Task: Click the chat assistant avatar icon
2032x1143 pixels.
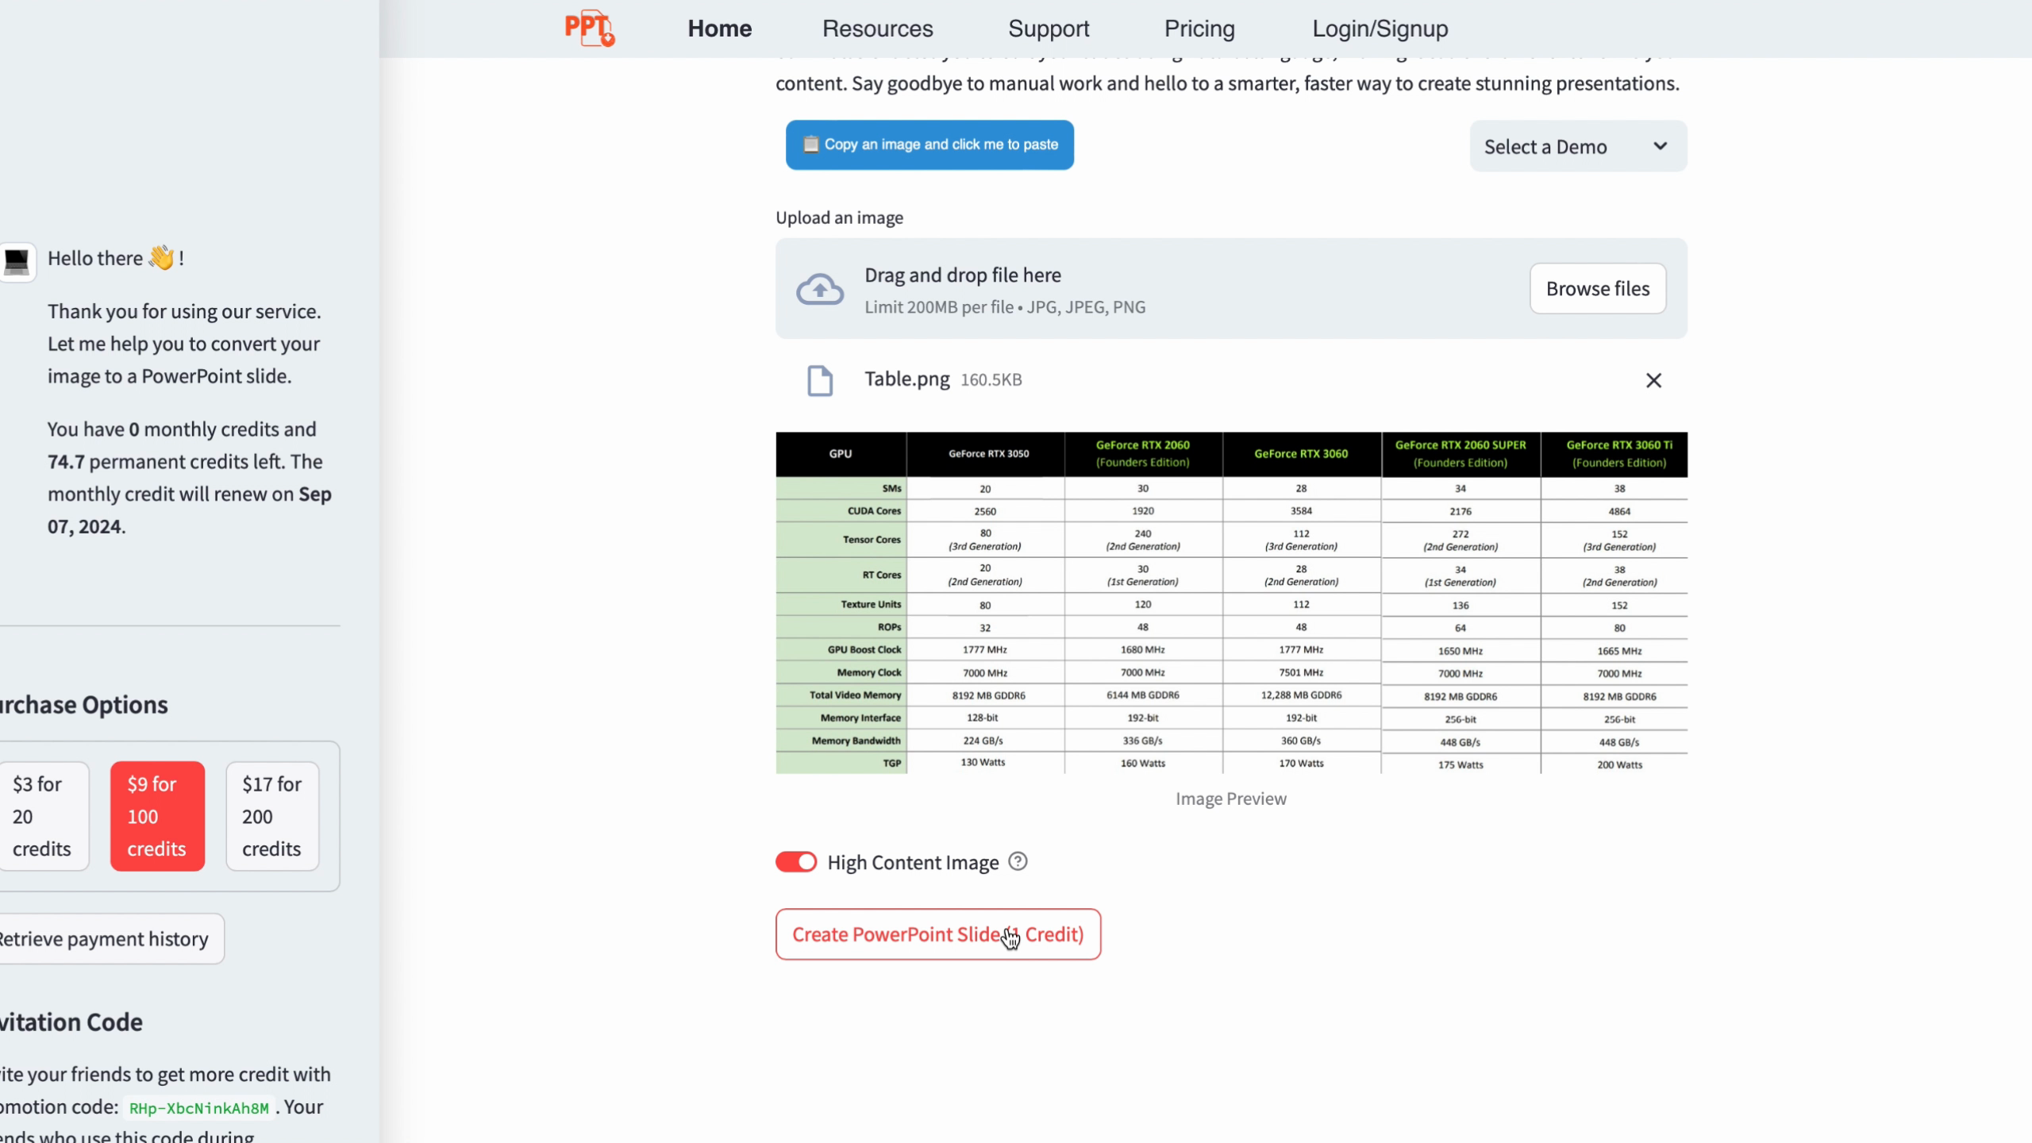Action: 17,261
